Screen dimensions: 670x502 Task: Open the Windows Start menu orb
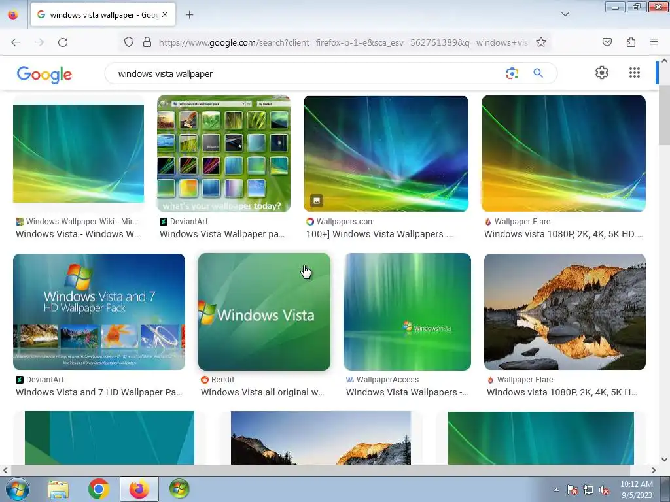[x=17, y=489]
